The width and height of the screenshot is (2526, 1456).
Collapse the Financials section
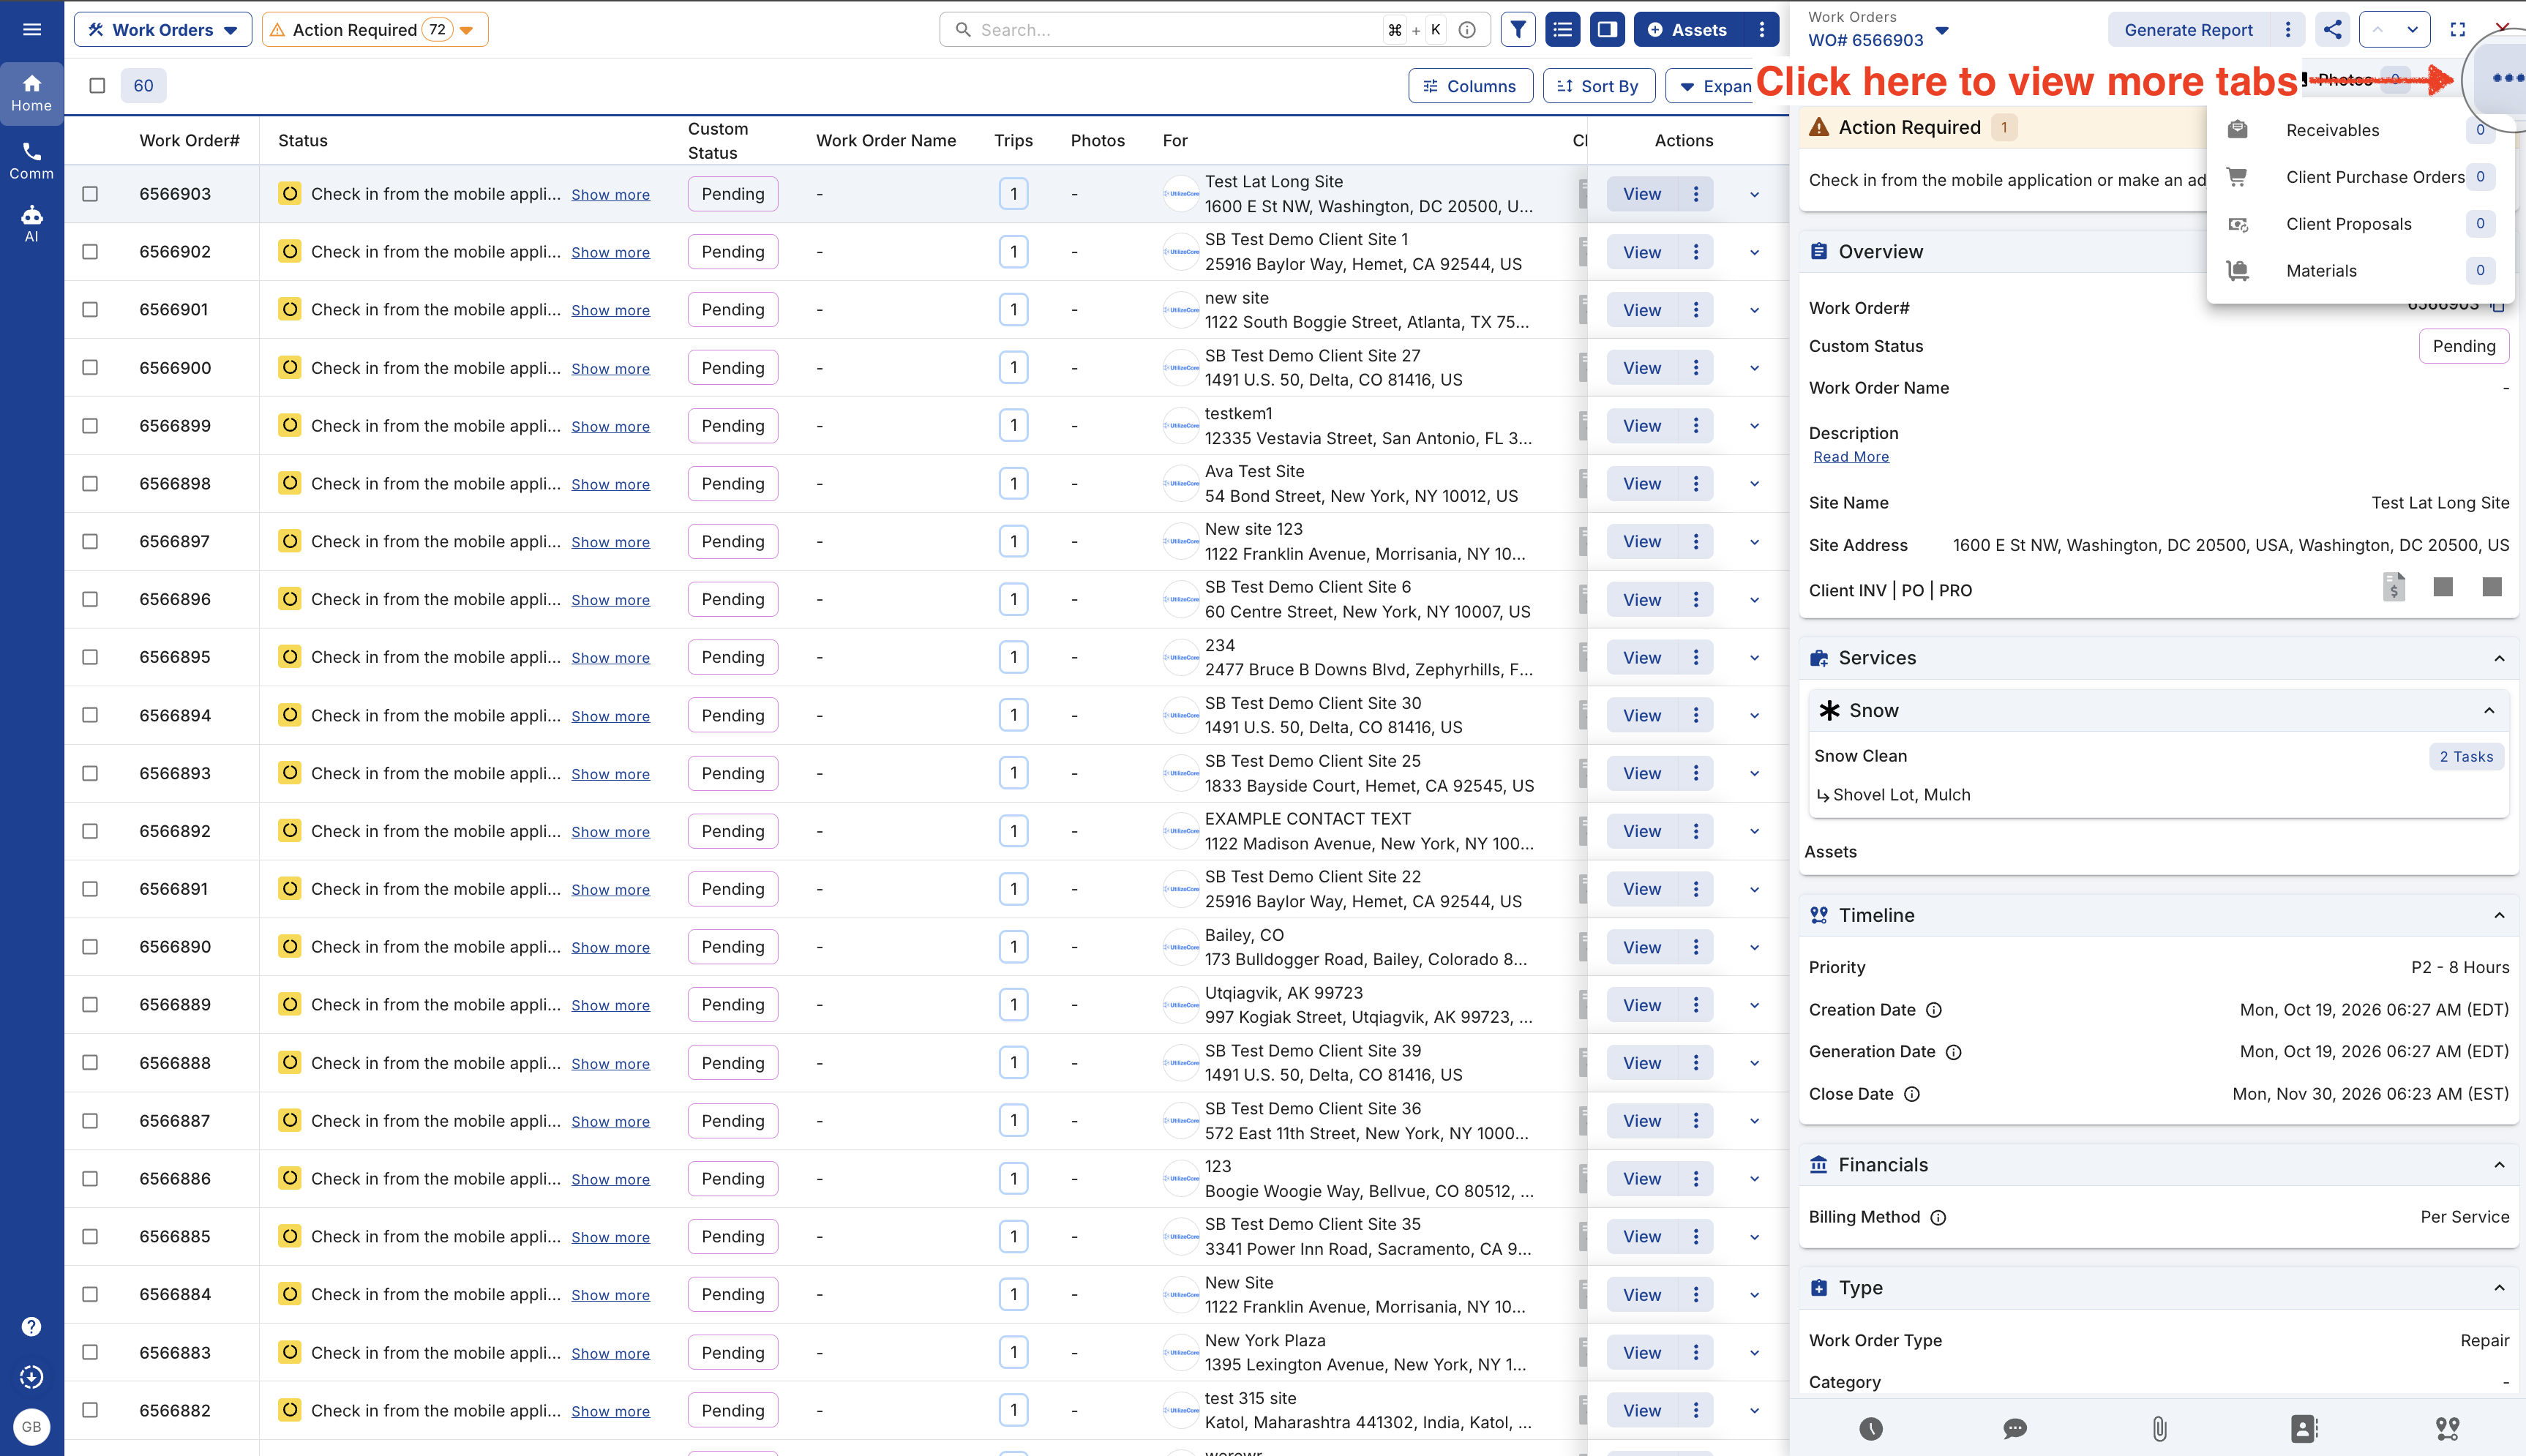[x=2499, y=1165]
